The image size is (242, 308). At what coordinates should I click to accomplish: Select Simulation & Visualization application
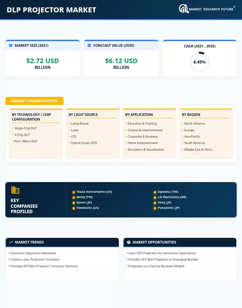click(146, 150)
